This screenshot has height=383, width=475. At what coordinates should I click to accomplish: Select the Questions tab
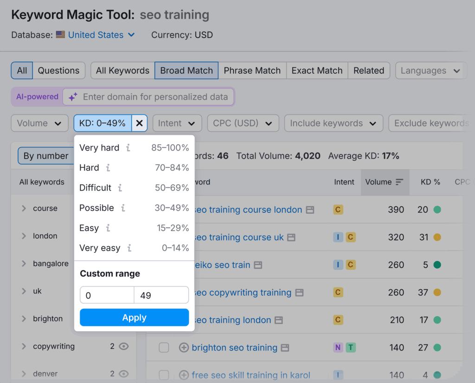tap(59, 70)
